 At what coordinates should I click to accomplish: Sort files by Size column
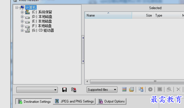(143, 15)
